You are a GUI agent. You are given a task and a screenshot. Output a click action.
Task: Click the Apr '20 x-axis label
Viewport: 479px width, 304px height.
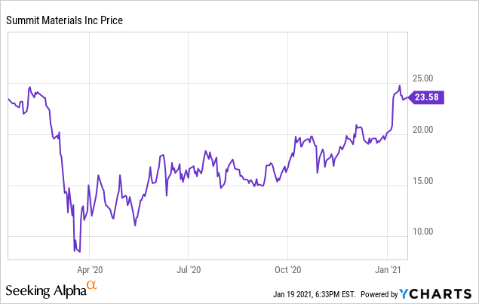90,269
